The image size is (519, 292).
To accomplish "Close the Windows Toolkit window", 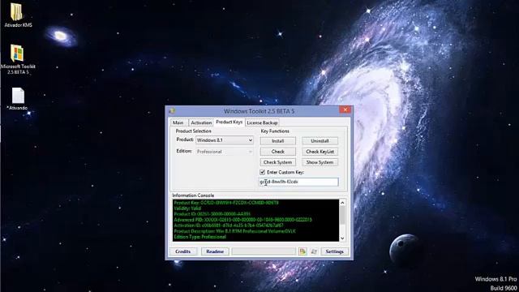I will point(345,110).
